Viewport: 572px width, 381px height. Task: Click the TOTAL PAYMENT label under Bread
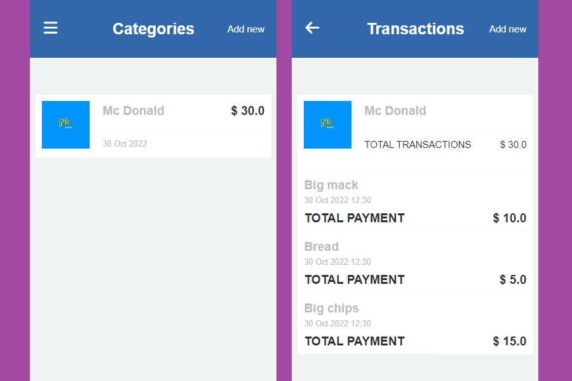coord(355,280)
